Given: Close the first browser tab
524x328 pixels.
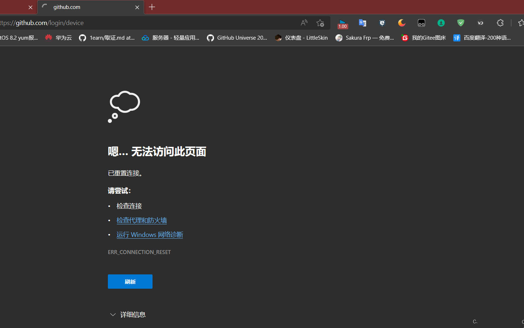Looking at the screenshot, I should click(x=30, y=7).
